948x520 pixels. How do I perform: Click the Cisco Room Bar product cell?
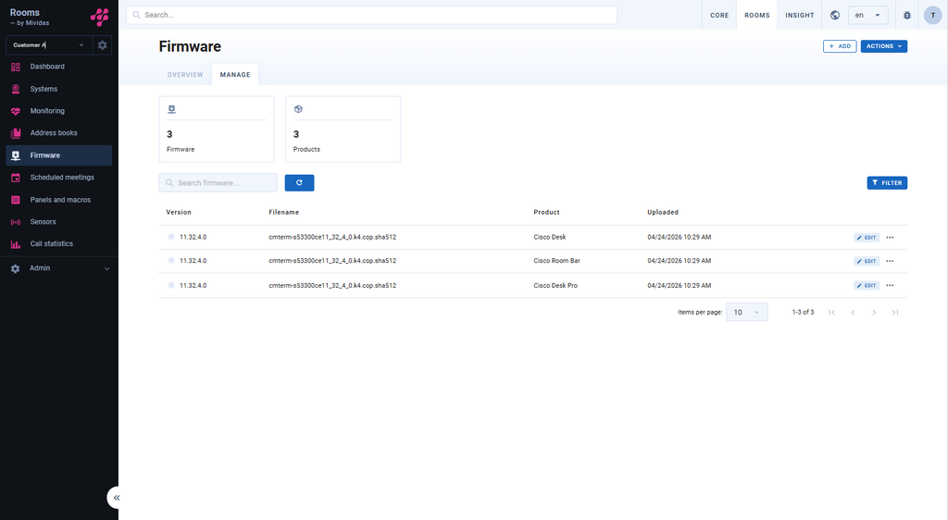pyautogui.click(x=556, y=261)
